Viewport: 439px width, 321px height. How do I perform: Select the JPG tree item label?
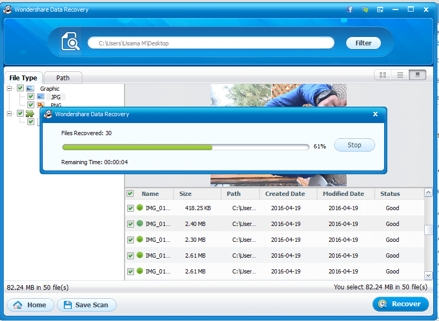click(x=56, y=97)
